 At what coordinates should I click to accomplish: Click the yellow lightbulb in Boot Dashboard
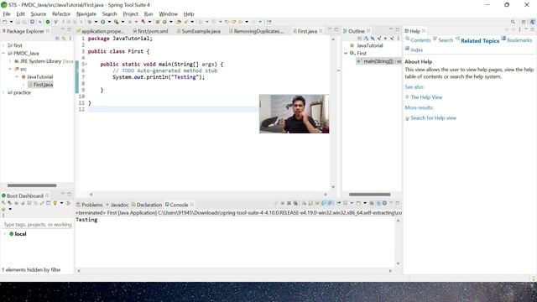55,203
